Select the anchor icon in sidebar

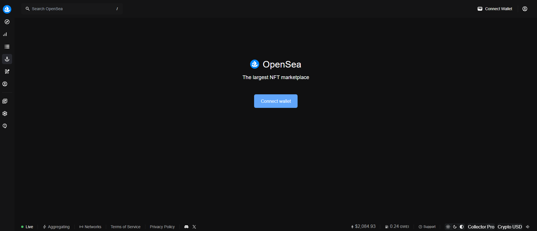pos(7,59)
